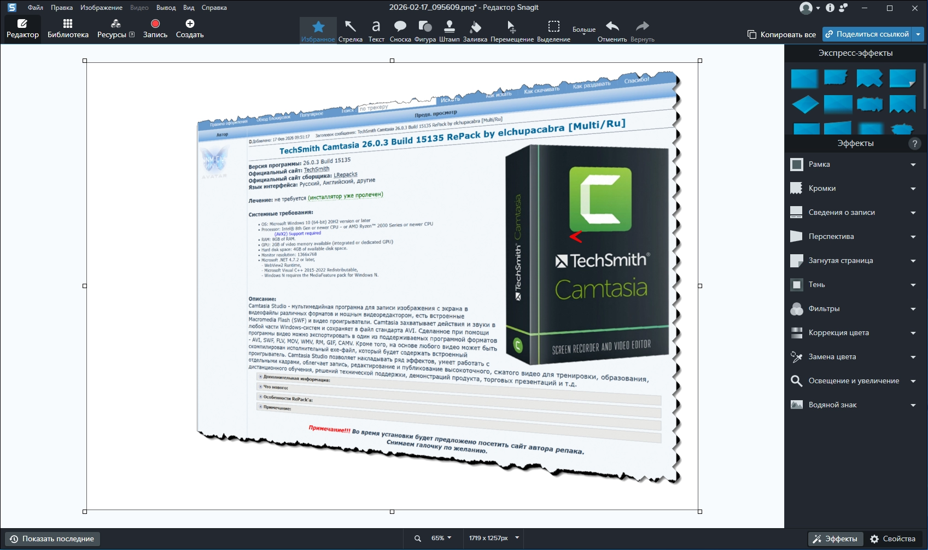
Task: Apply the Водяной знак watermark icon
Action: pyautogui.click(x=797, y=405)
